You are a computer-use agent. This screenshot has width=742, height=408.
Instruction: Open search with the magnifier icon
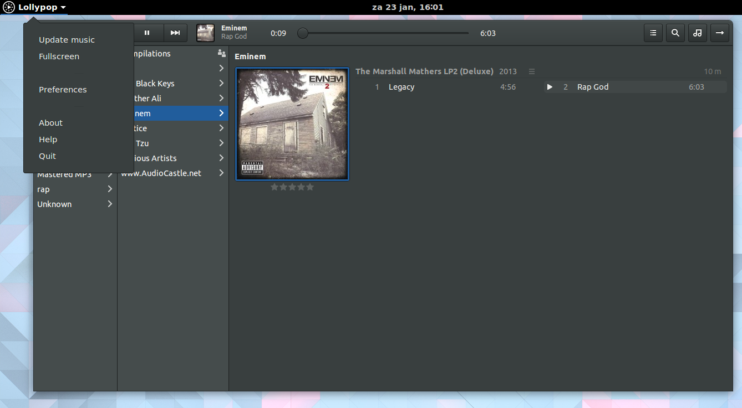tap(675, 33)
